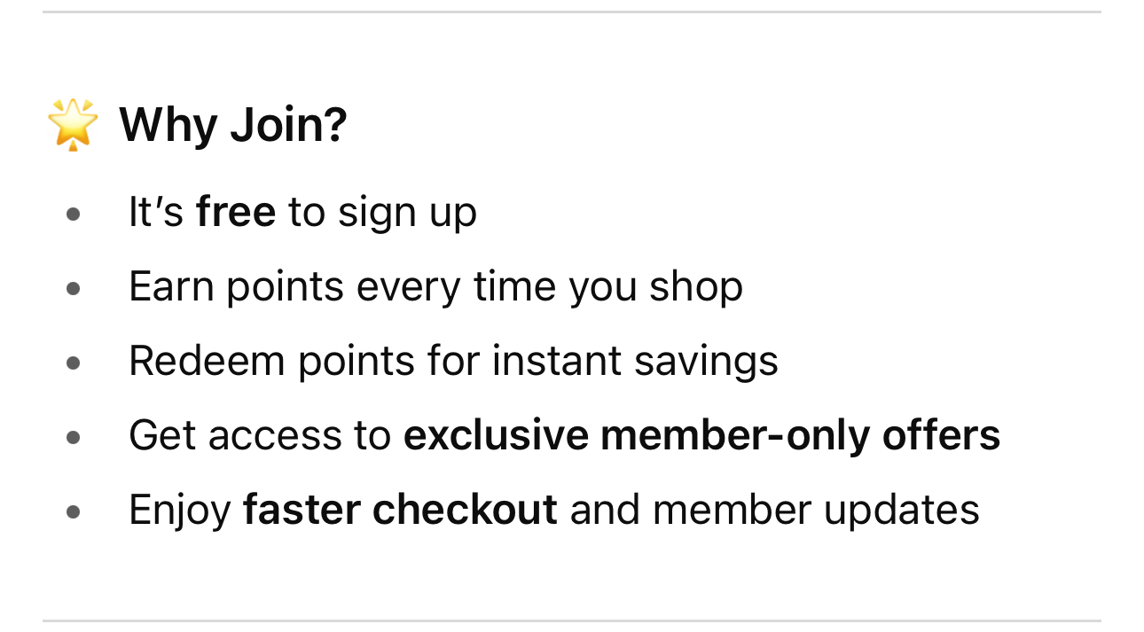Click the bold 'faster checkout' phrase
Screen dimensions: 1144x632
pyautogui.click(x=400, y=510)
